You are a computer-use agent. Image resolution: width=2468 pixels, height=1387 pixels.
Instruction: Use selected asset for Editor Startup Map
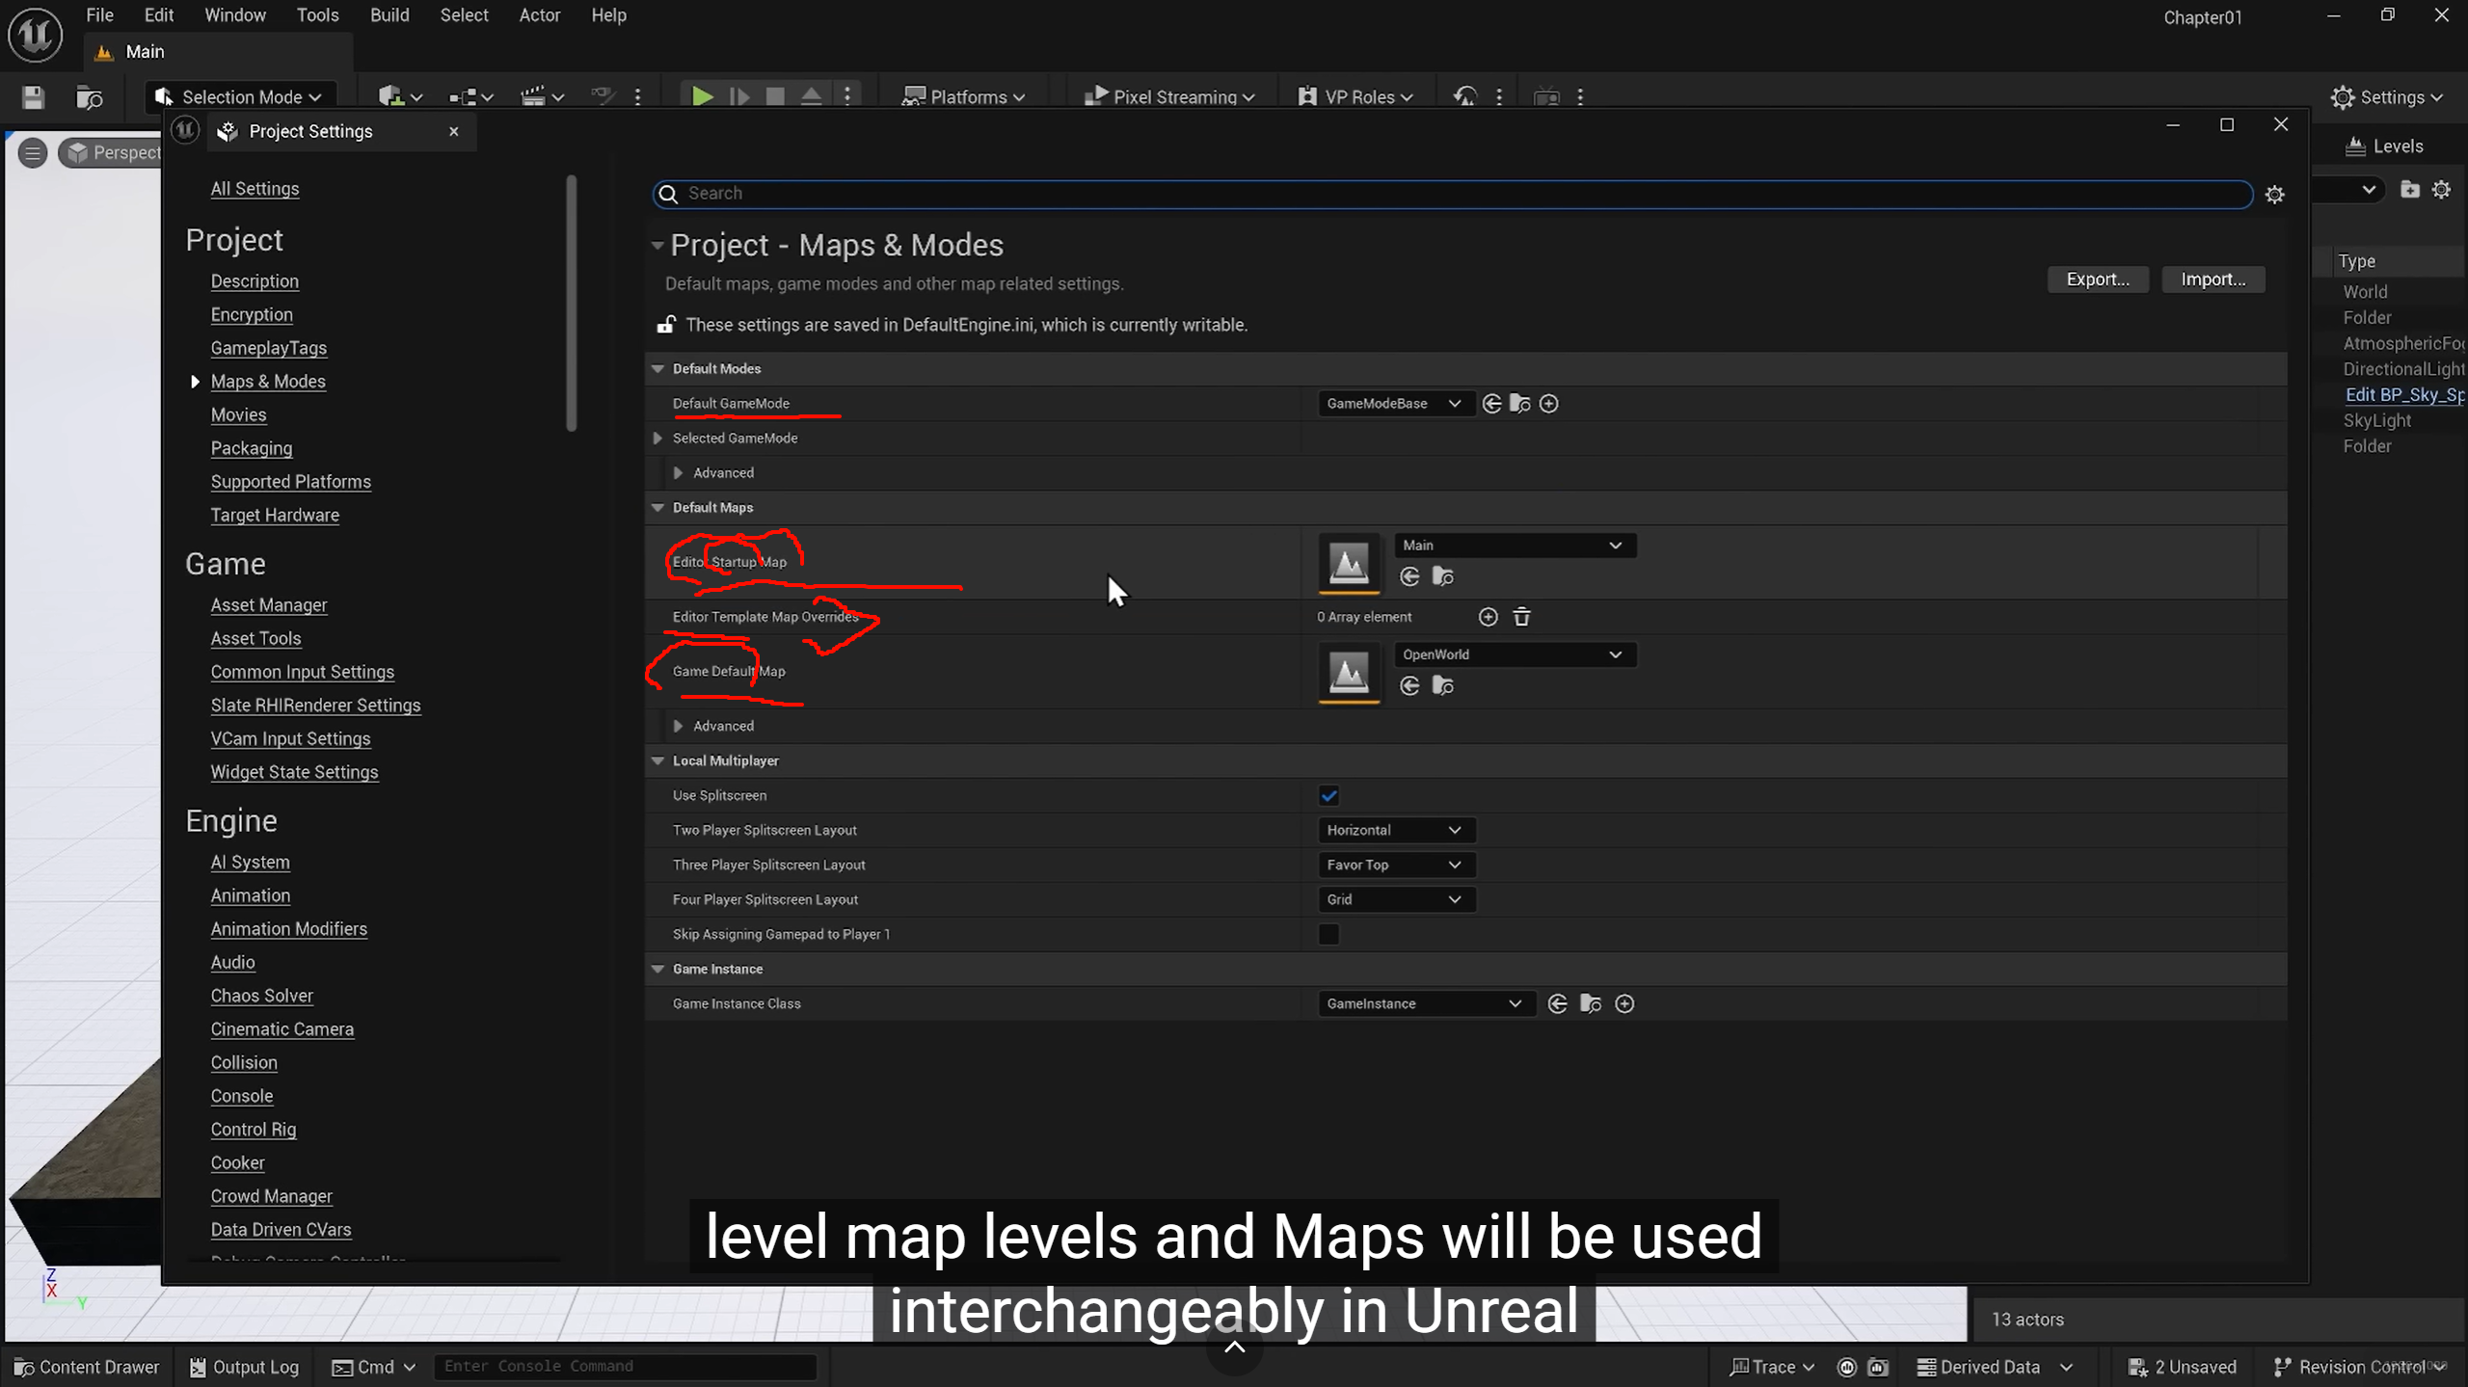click(1409, 577)
